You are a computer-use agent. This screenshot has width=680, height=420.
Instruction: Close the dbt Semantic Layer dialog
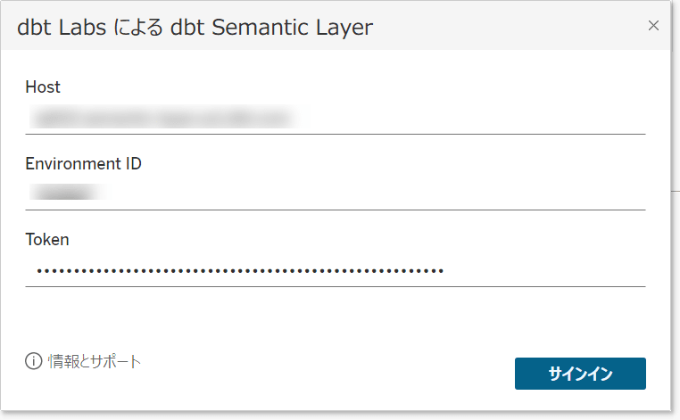coord(653,26)
